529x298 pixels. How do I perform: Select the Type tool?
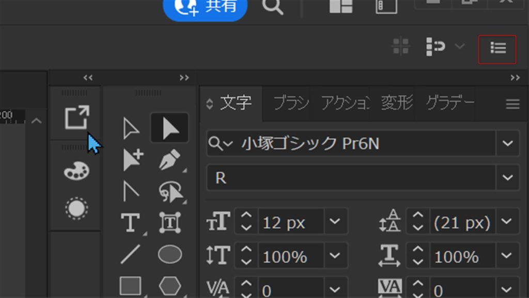pyautogui.click(x=130, y=223)
